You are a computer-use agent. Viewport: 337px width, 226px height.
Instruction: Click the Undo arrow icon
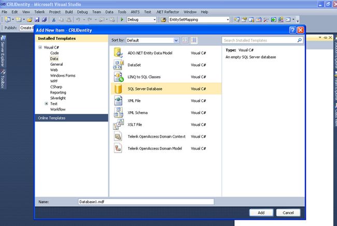pyautogui.click(x=78, y=20)
